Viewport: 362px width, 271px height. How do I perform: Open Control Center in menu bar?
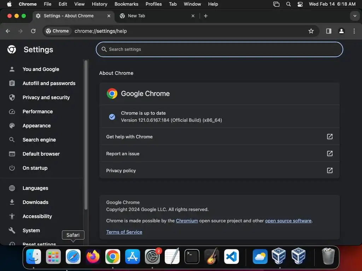[300, 4]
